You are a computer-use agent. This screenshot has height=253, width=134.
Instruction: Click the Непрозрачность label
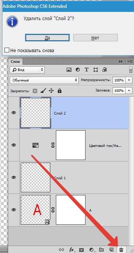pyautogui.click(x=96, y=80)
